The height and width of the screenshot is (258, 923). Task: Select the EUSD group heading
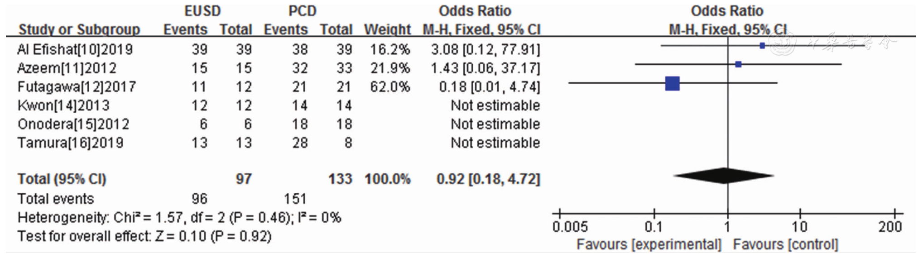pos(202,11)
